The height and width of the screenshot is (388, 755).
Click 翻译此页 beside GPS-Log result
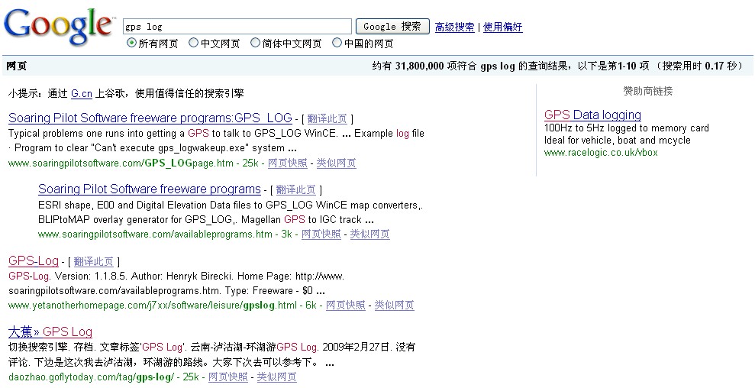point(93,261)
